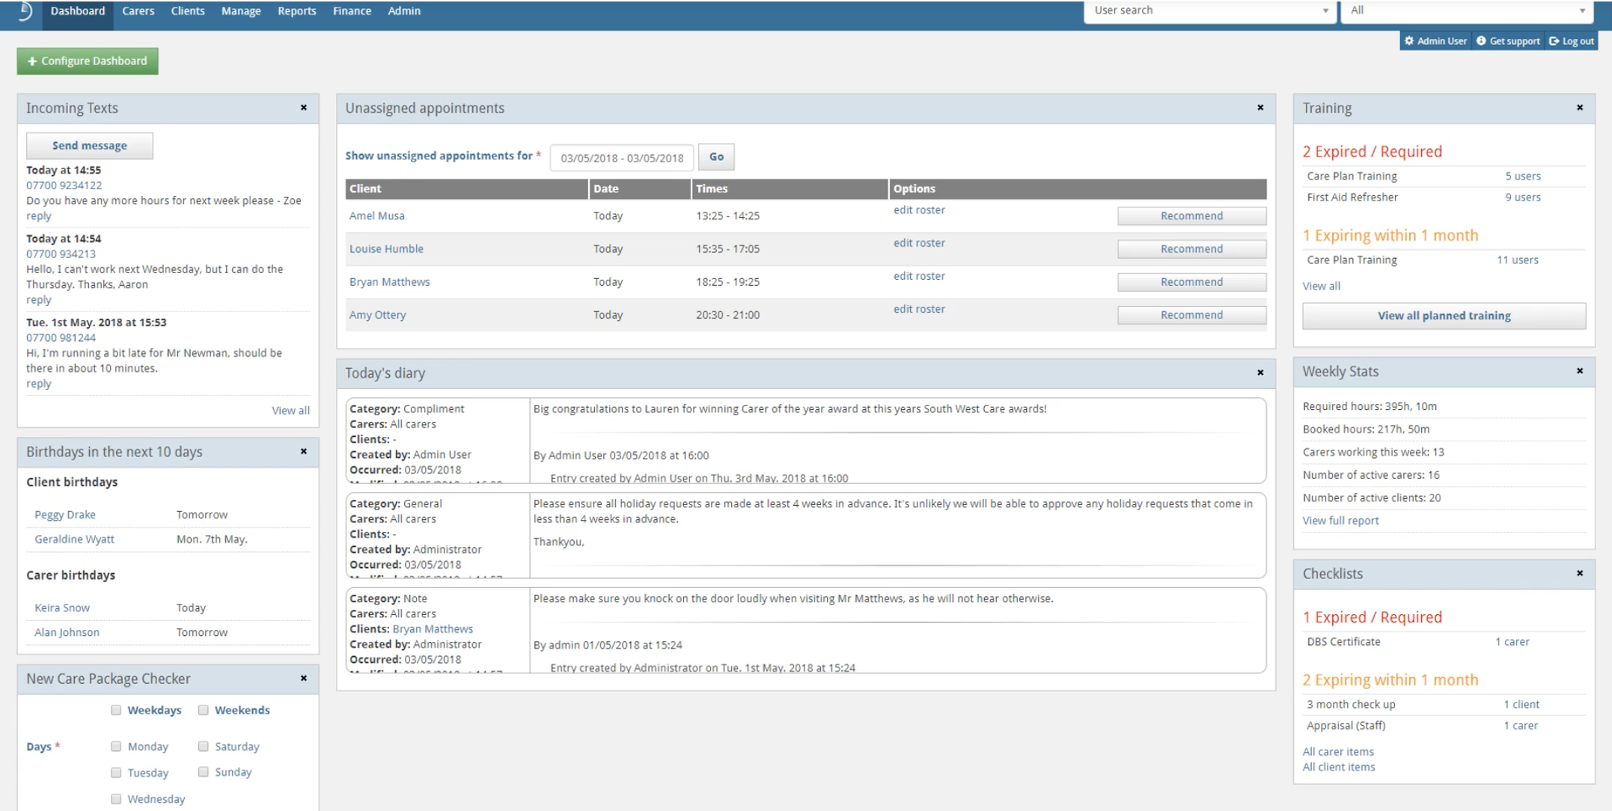
Task: Click the Admin User gear icon
Action: pyautogui.click(x=1409, y=41)
